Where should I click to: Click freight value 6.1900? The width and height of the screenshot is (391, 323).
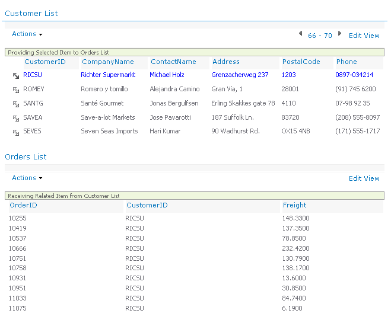292,308
